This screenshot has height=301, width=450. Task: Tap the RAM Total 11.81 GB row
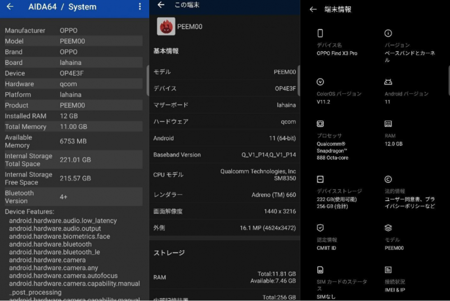click(224, 277)
